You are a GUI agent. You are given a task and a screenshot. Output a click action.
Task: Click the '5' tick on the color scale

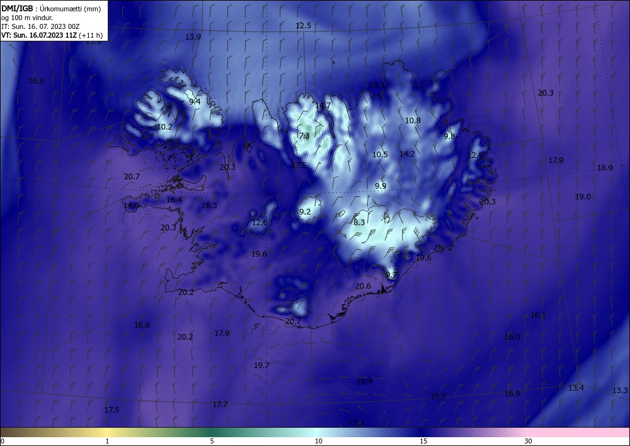tap(212, 441)
